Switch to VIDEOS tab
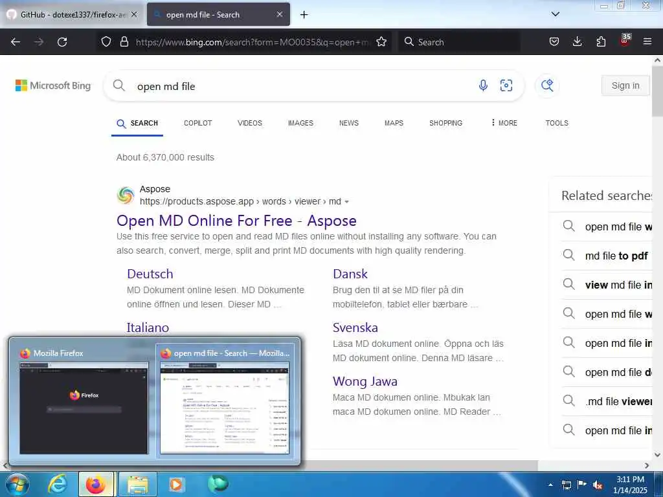Viewport: 663px width, 497px height. [x=250, y=123]
